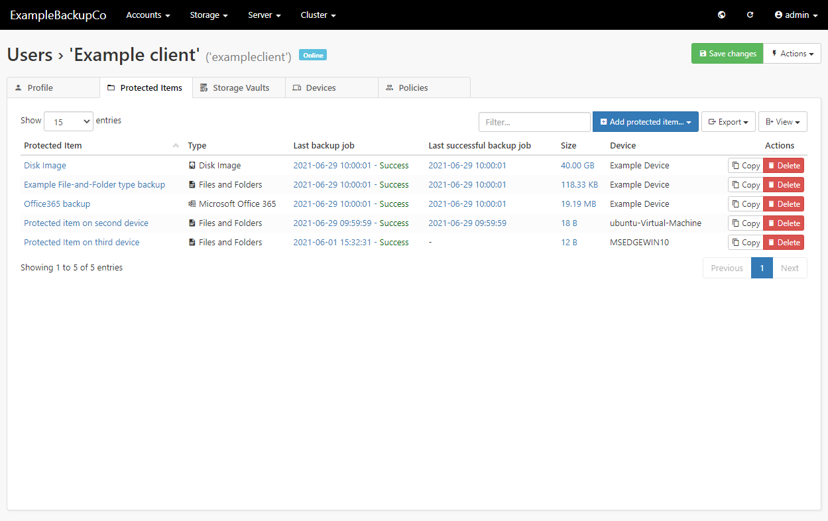828x521 pixels.
Task: Open the Show entries count selector
Action: pos(68,121)
